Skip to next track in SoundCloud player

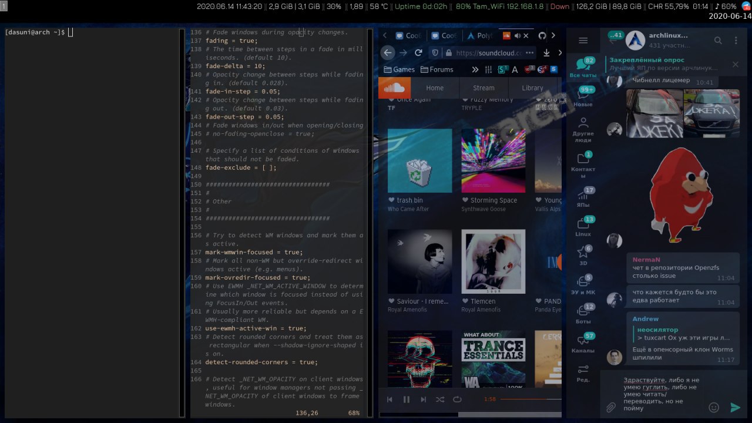click(x=423, y=399)
